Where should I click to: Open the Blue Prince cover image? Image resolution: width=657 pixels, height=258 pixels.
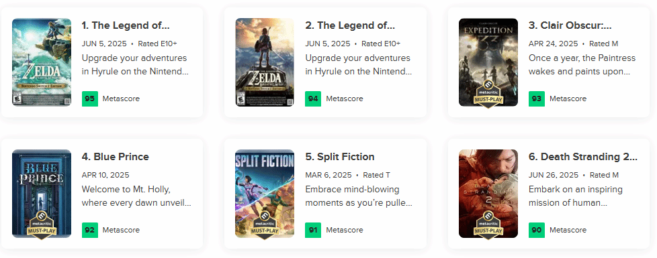coord(42,194)
